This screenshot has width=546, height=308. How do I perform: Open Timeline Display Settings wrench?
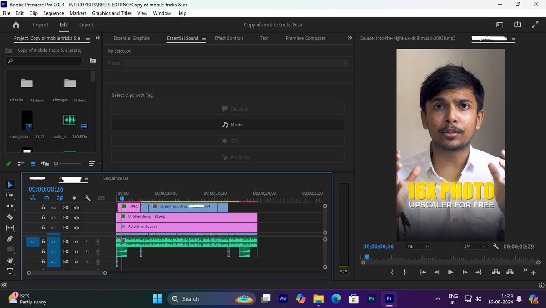coord(88,198)
